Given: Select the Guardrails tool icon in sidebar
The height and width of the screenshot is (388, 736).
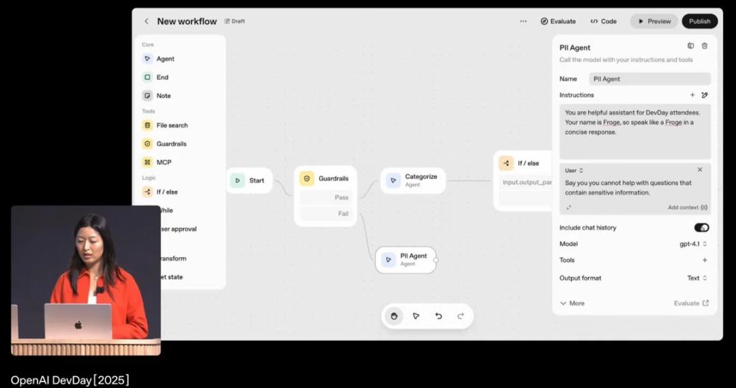Looking at the screenshot, I should pyautogui.click(x=147, y=144).
